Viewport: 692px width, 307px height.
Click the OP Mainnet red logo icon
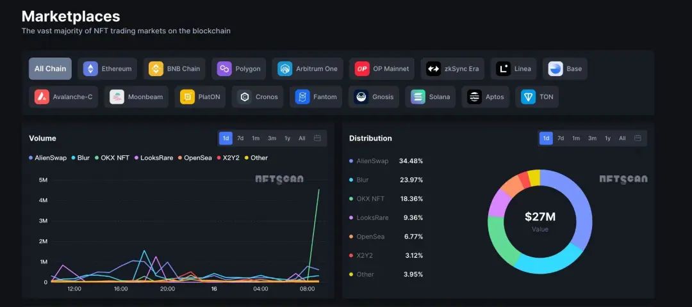point(362,68)
